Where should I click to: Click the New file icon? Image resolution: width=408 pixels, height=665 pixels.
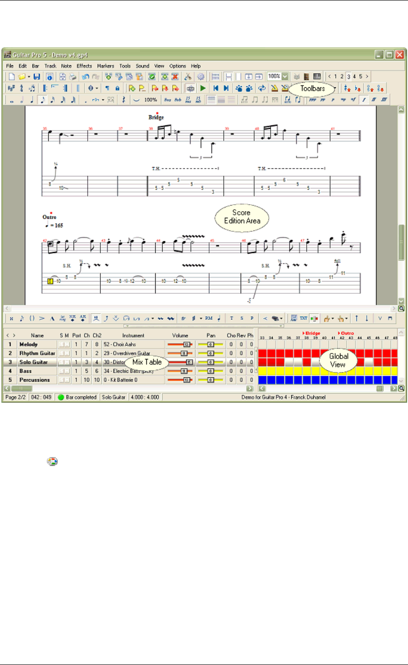click(x=12, y=76)
